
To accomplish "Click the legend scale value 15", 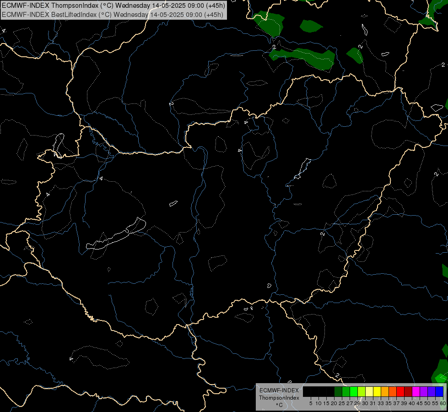I will (x=326, y=403).
